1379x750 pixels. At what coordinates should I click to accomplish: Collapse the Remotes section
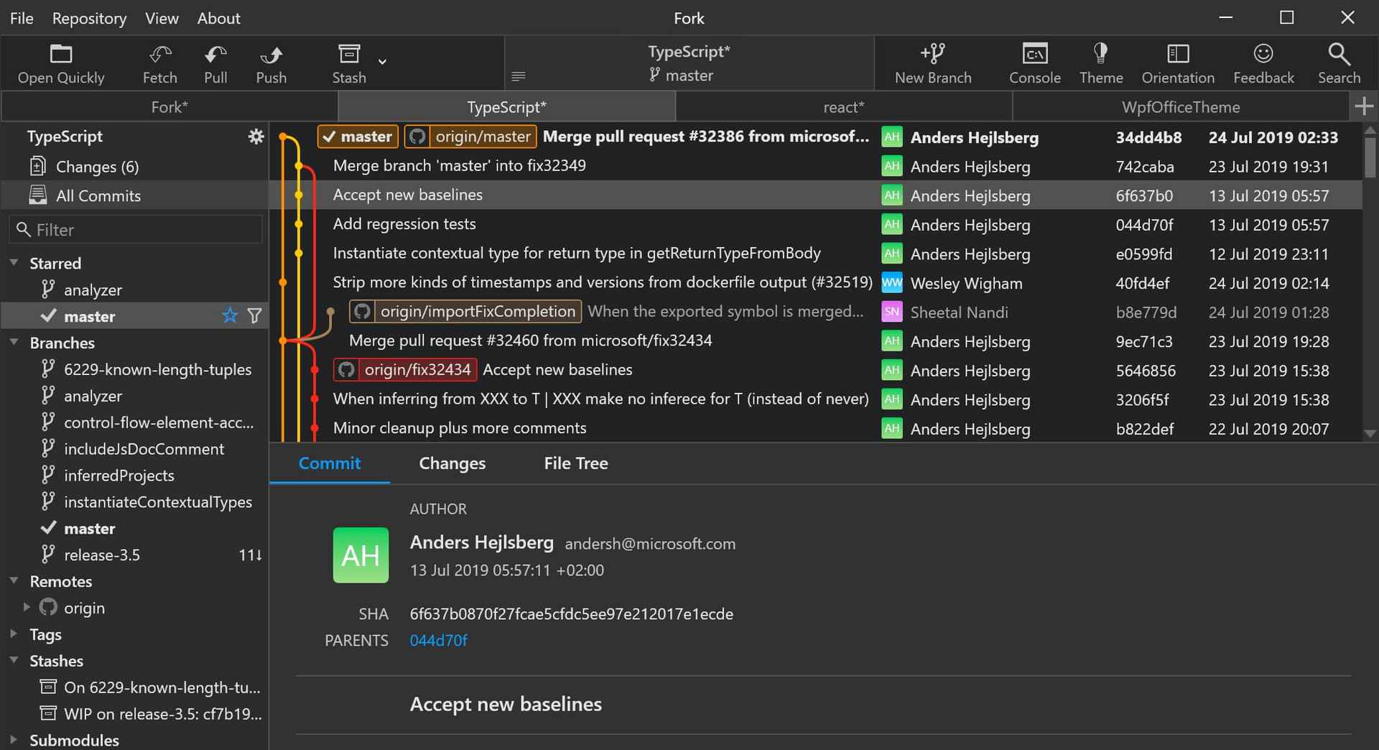(x=14, y=580)
